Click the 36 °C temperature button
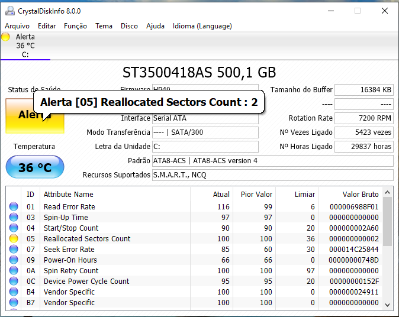 point(35,167)
